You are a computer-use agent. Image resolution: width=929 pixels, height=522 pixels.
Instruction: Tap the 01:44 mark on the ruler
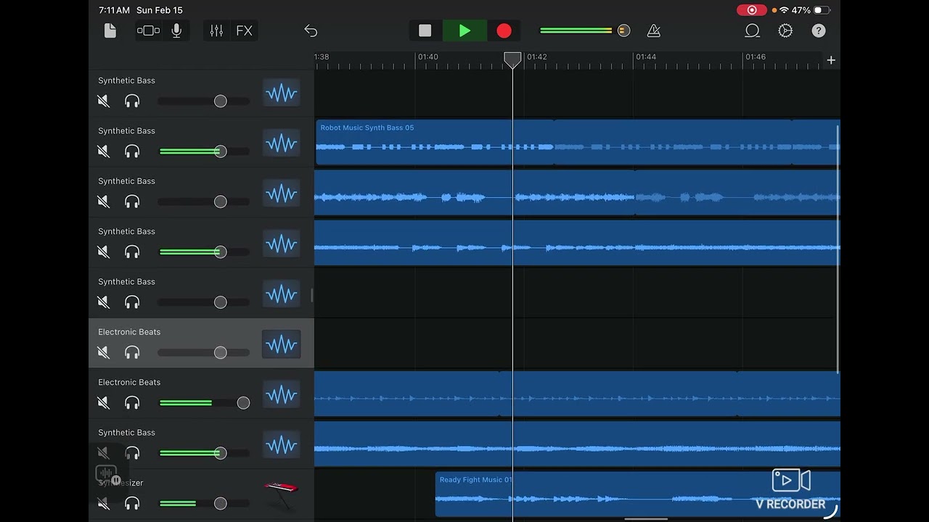pyautogui.click(x=645, y=57)
